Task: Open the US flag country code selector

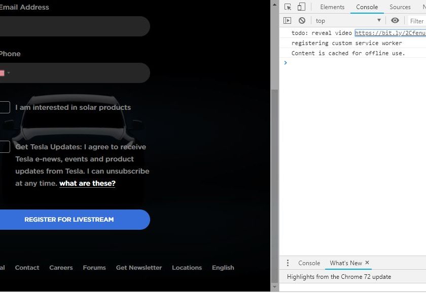Action: coord(5,73)
